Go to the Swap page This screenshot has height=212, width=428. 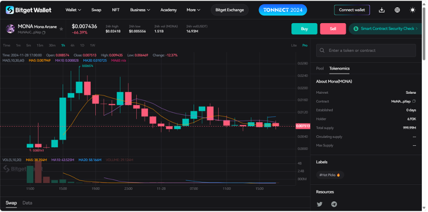(96, 10)
